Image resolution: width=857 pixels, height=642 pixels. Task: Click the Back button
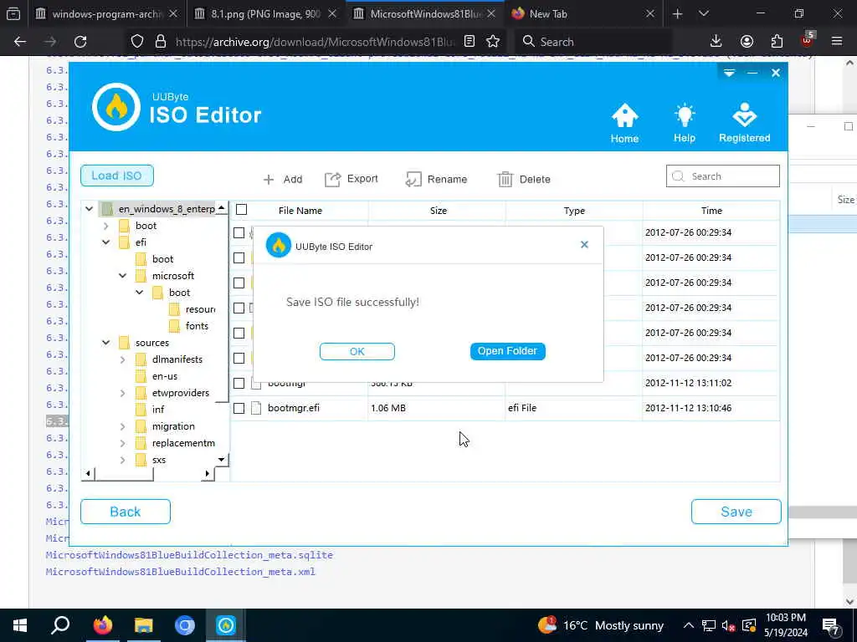click(126, 512)
